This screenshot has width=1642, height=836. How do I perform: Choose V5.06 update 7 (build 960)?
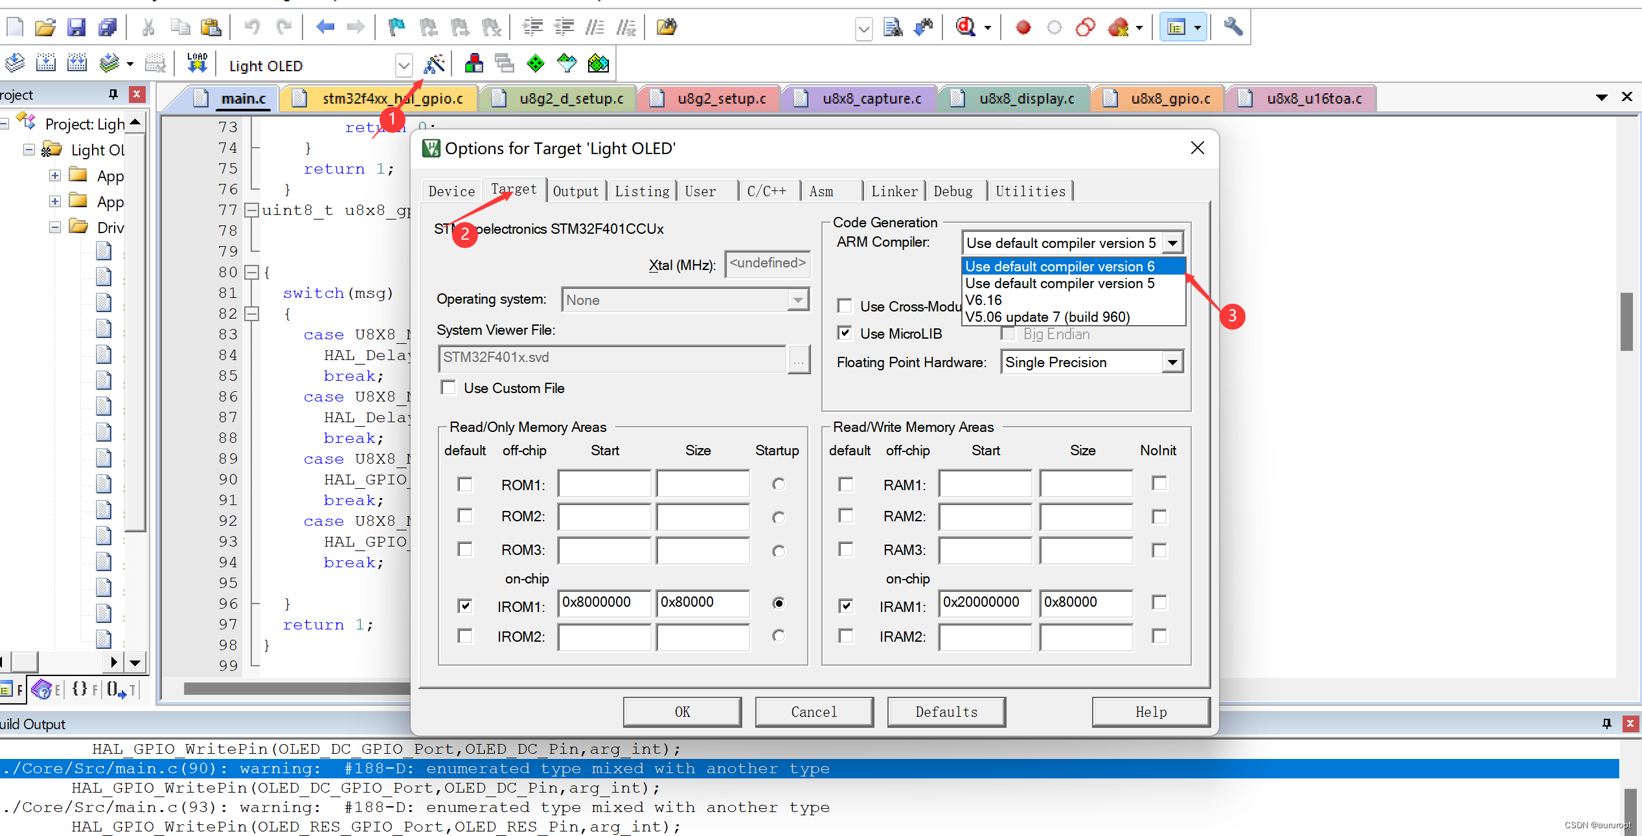pyautogui.click(x=1074, y=317)
